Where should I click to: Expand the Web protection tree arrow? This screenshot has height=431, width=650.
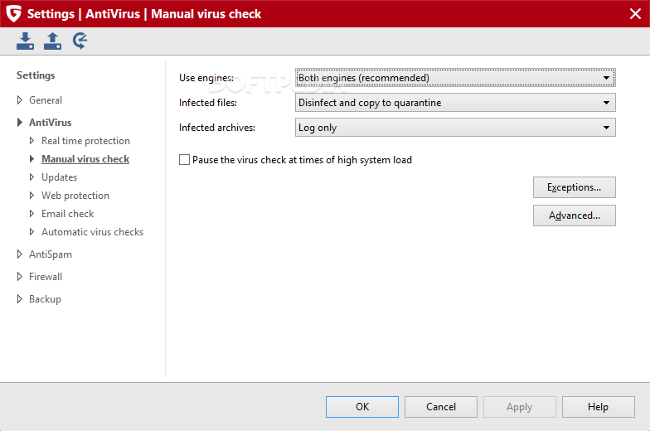32,196
